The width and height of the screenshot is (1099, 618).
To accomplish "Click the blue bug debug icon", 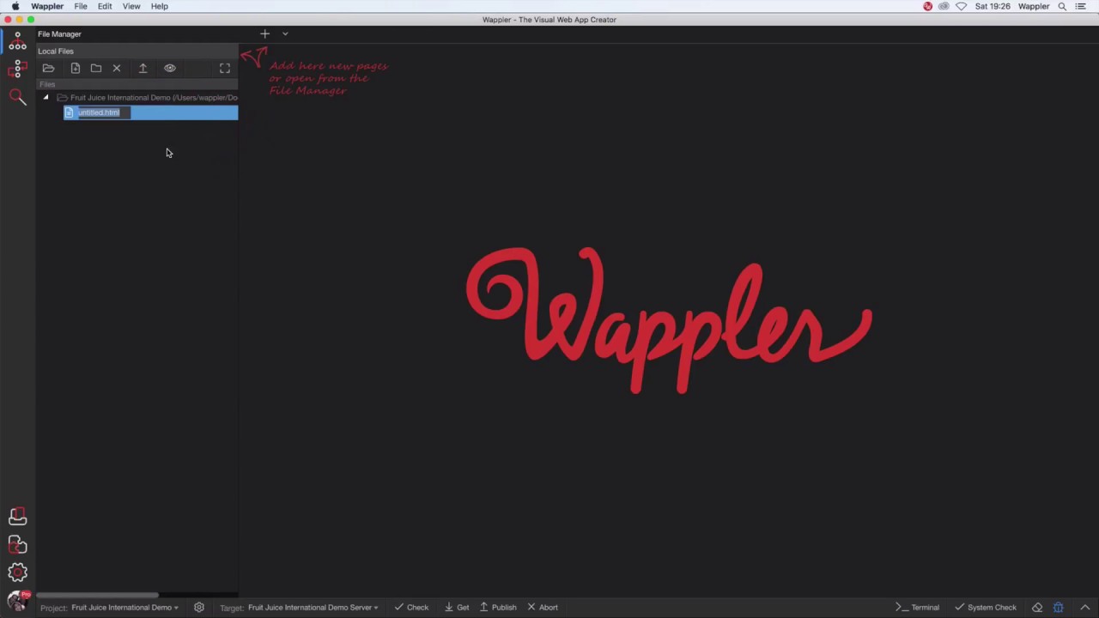I will 1058,608.
